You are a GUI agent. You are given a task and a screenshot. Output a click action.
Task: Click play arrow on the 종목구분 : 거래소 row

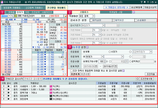(9, 92)
